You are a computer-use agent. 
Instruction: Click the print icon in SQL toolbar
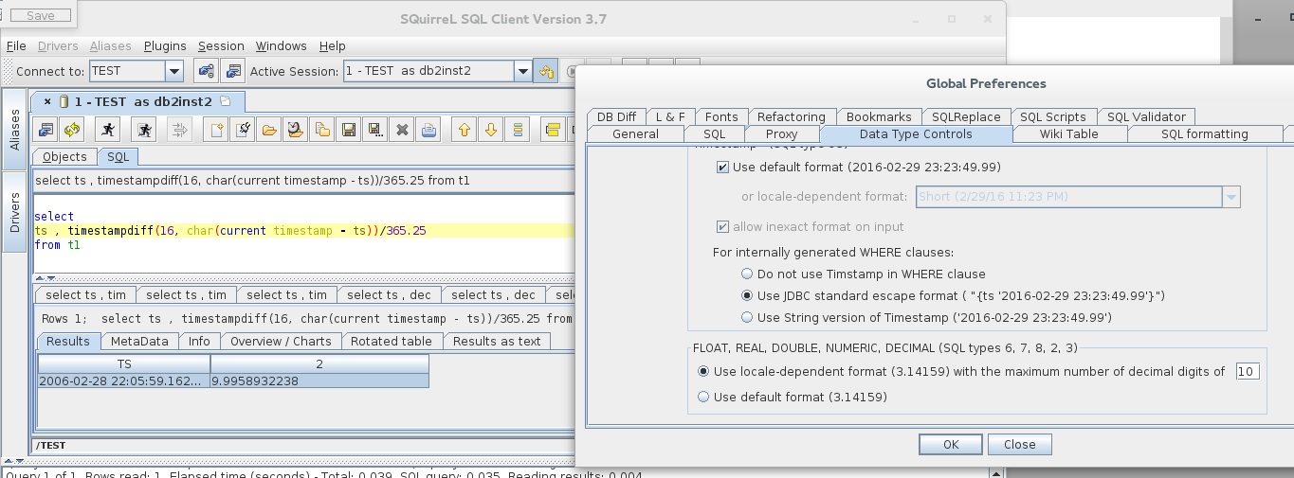pos(429,130)
